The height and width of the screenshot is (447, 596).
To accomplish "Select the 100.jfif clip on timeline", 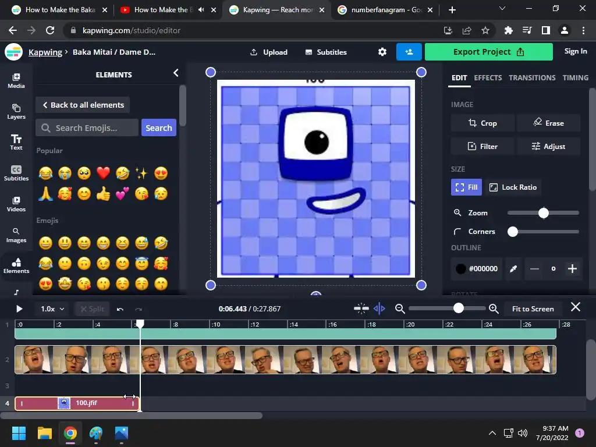I will pos(77,403).
